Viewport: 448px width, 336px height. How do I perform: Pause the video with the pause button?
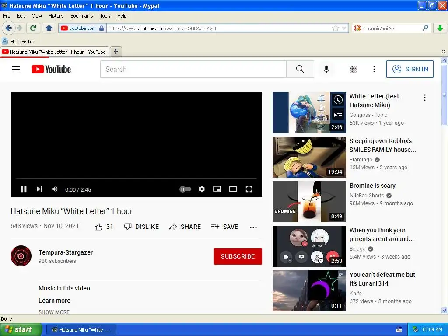[24, 189]
